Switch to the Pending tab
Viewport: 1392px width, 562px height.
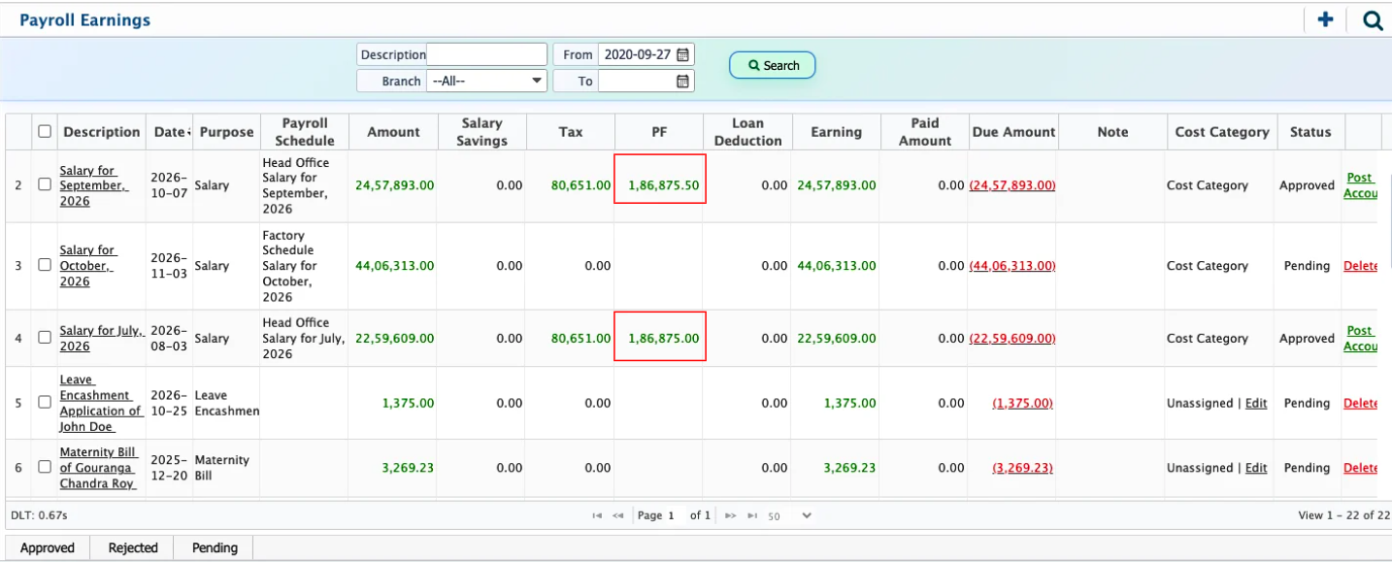215,548
